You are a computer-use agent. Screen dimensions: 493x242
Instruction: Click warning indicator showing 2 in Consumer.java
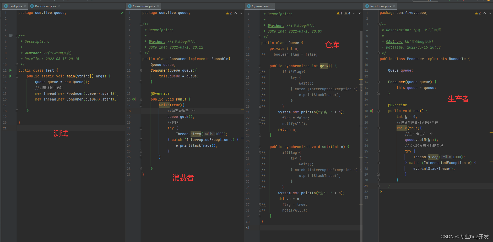click(229, 13)
